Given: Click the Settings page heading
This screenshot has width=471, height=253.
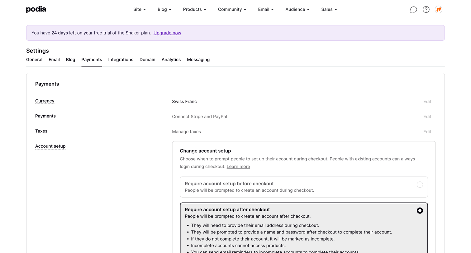Looking at the screenshot, I should pos(37,51).
